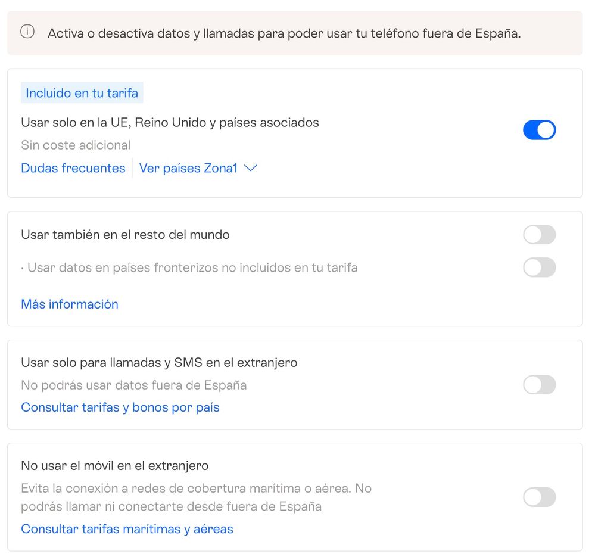Image resolution: width=595 pixels, height=560 pixels.
Task: Click the 'Usar también en el resto del mundo' label
Action: coord(125,235)
